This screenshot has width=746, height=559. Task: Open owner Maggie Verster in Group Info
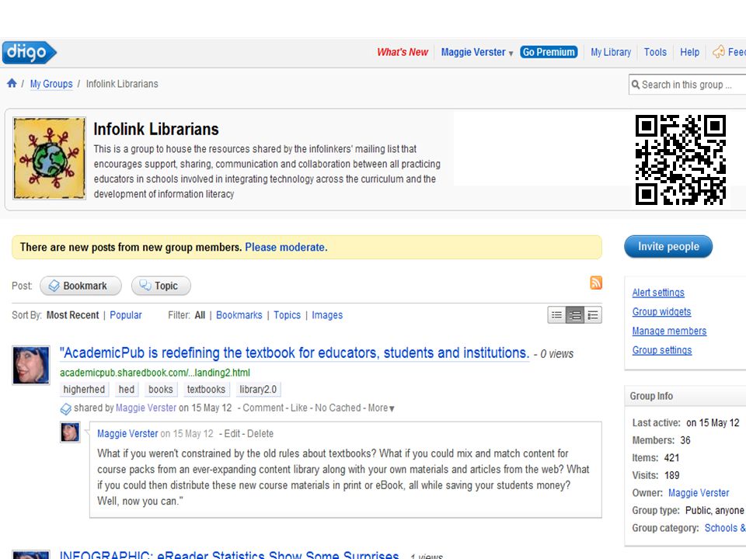click(x=699, y=493)
